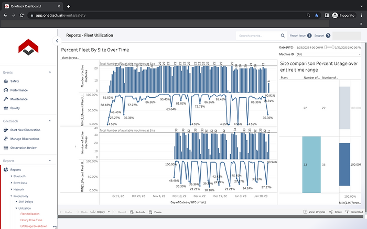367x229 pixels.
Task: Collapse the left sidebar with the chevron
Action: pos(57,40)
